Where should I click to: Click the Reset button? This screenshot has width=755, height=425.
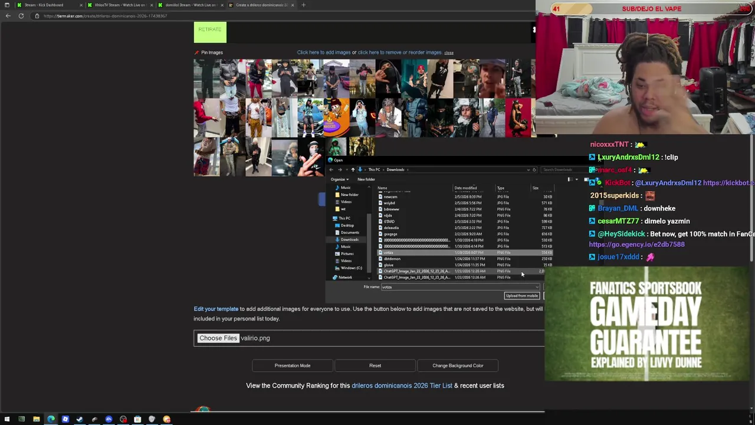coord(375,365)
